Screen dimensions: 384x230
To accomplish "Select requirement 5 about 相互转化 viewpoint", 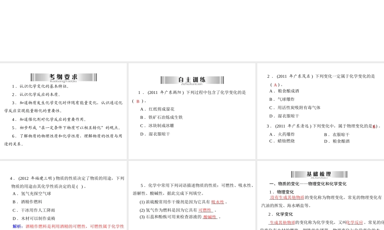I will (66, 128).
